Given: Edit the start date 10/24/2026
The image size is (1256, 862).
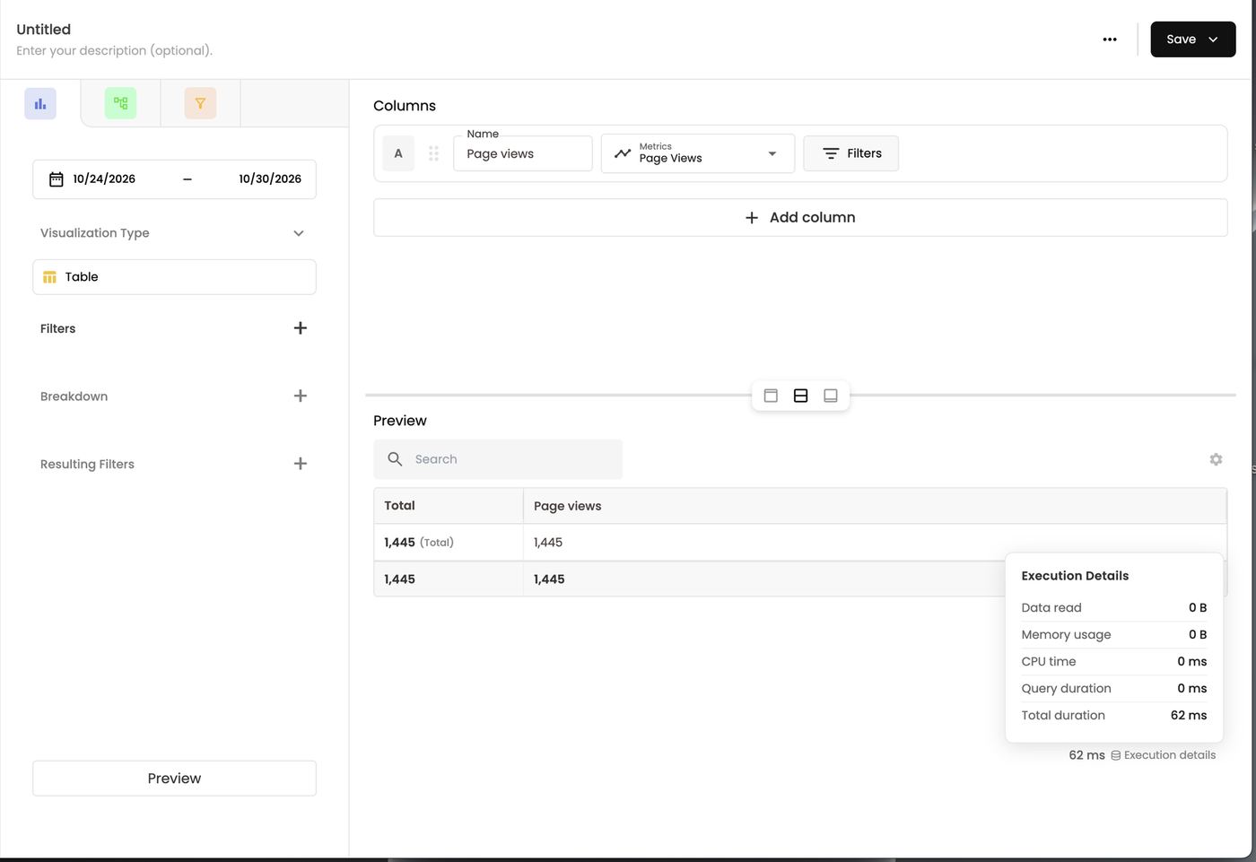Looking at the screenshot, I should coord(104,179).
